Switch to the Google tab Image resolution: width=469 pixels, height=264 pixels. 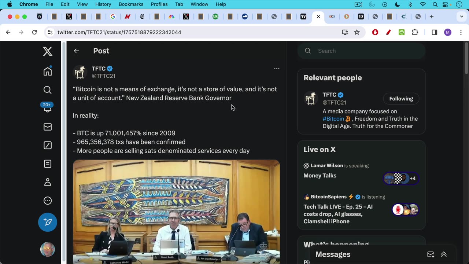(113, 16)
